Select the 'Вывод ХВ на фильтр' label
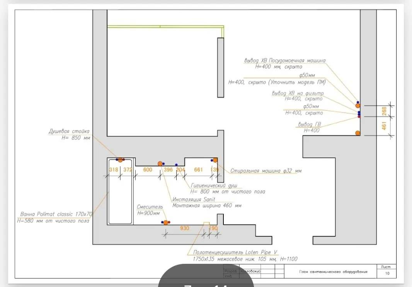The width and height of the screenshot is (412, 287). (x=298, y=93)
